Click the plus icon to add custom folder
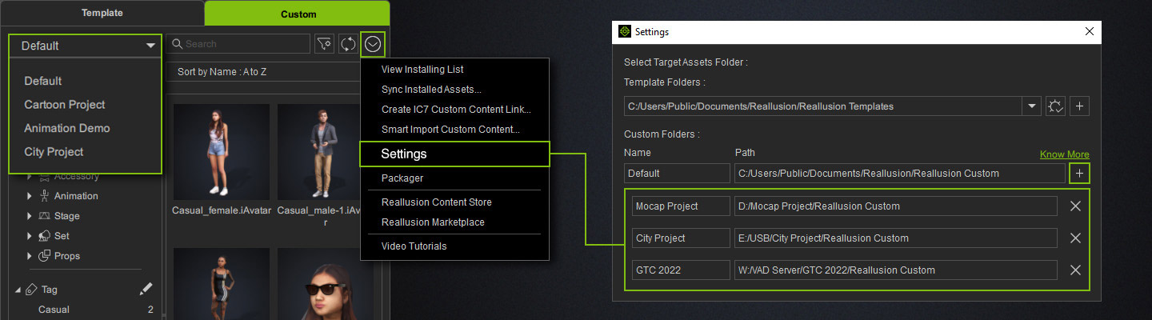This screenshot has height=320, width=1152. pyautogui.click(x=1079, y=173)
